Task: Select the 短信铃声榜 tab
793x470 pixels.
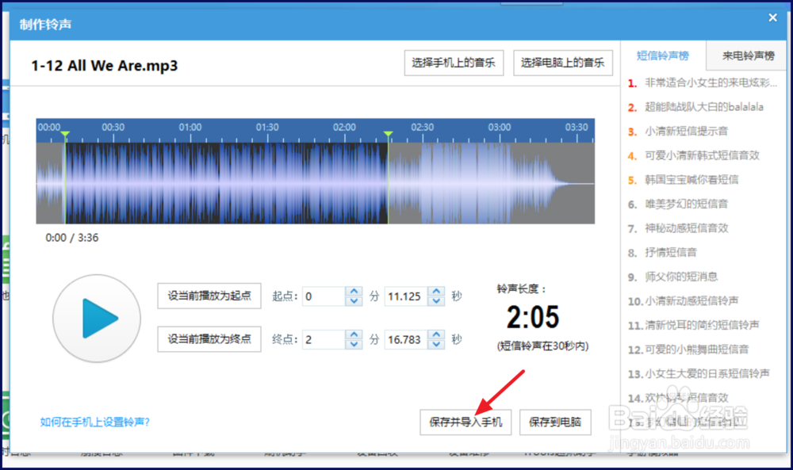Action: click(663, 55)
